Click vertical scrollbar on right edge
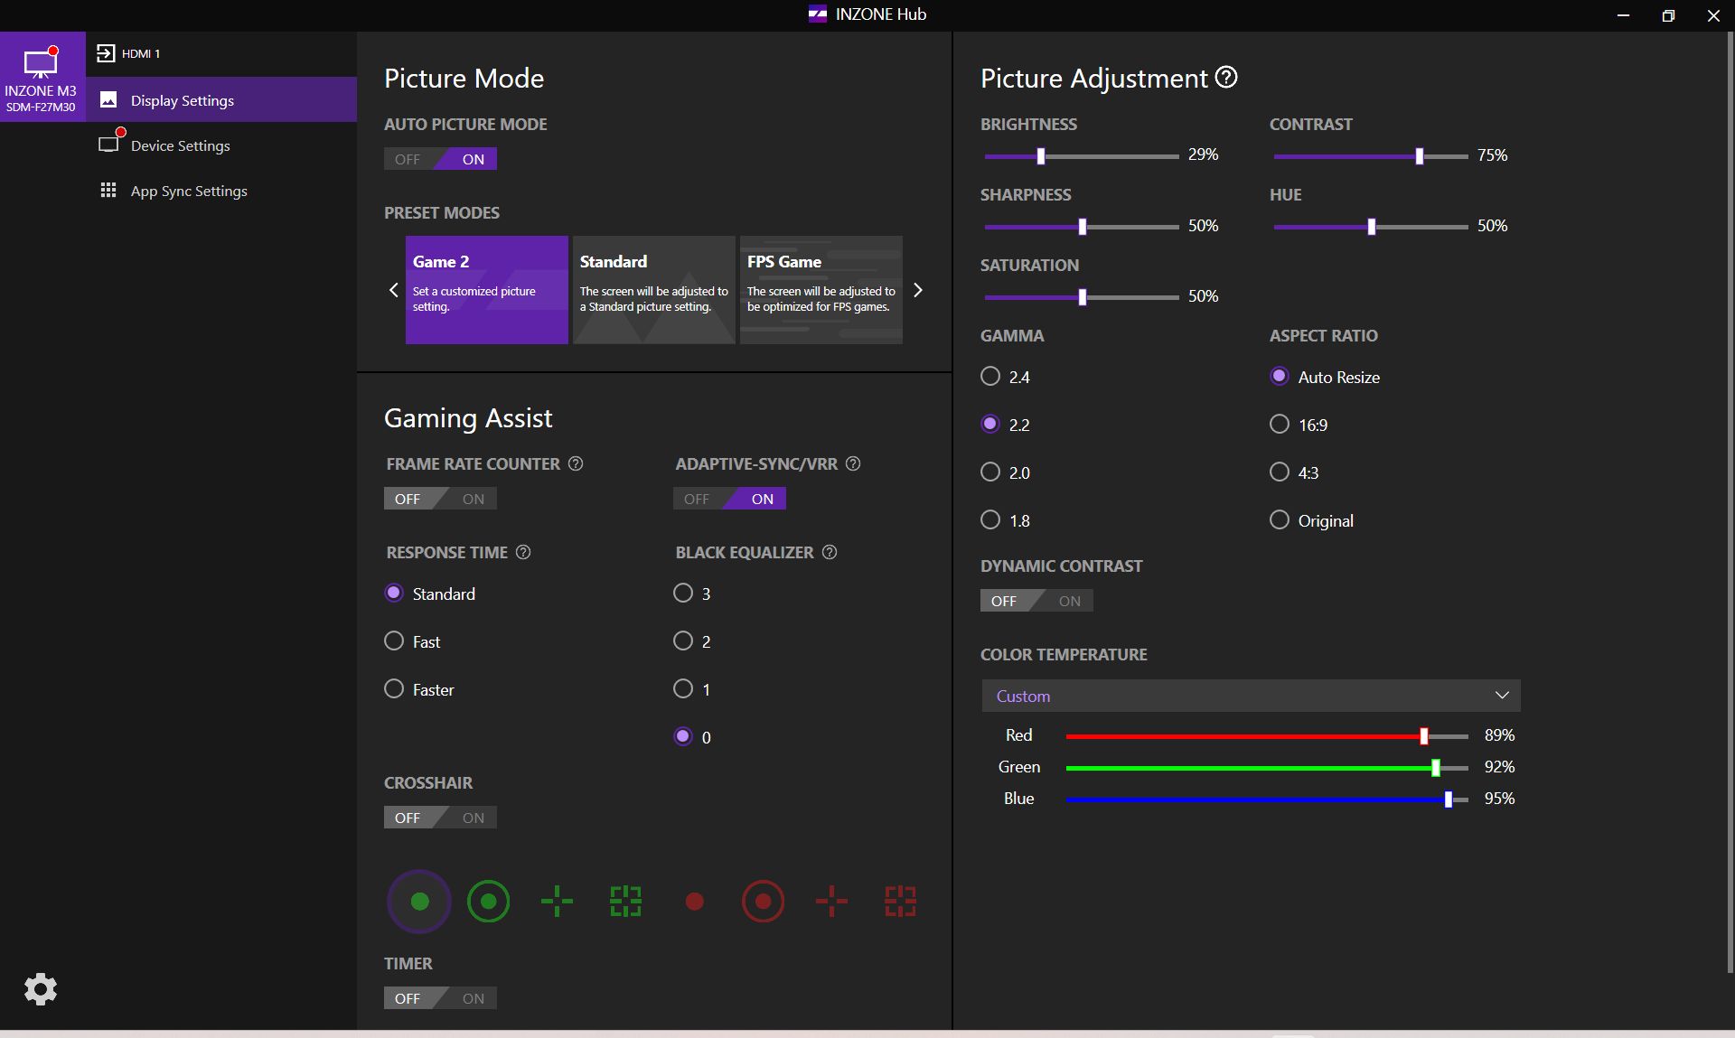Screen dimensions: 1735x1038 (1730, 501)
